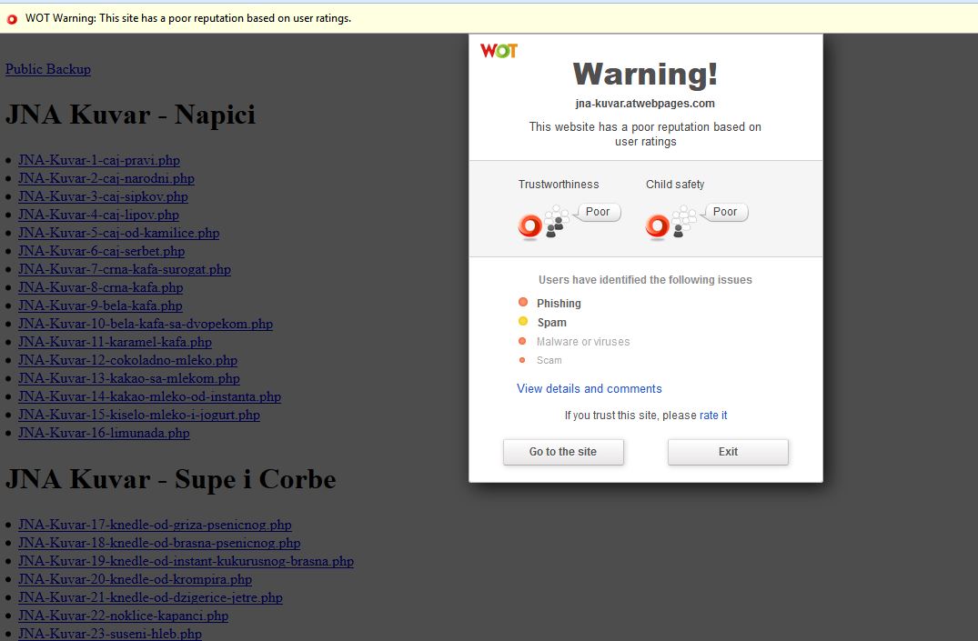Click the red Trustworthiness rating circle icon

[x=530, y=225]
